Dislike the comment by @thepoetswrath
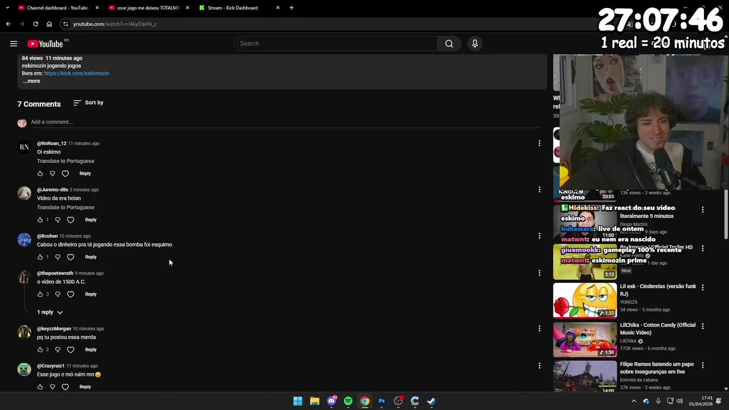 (x=58, y=294)
